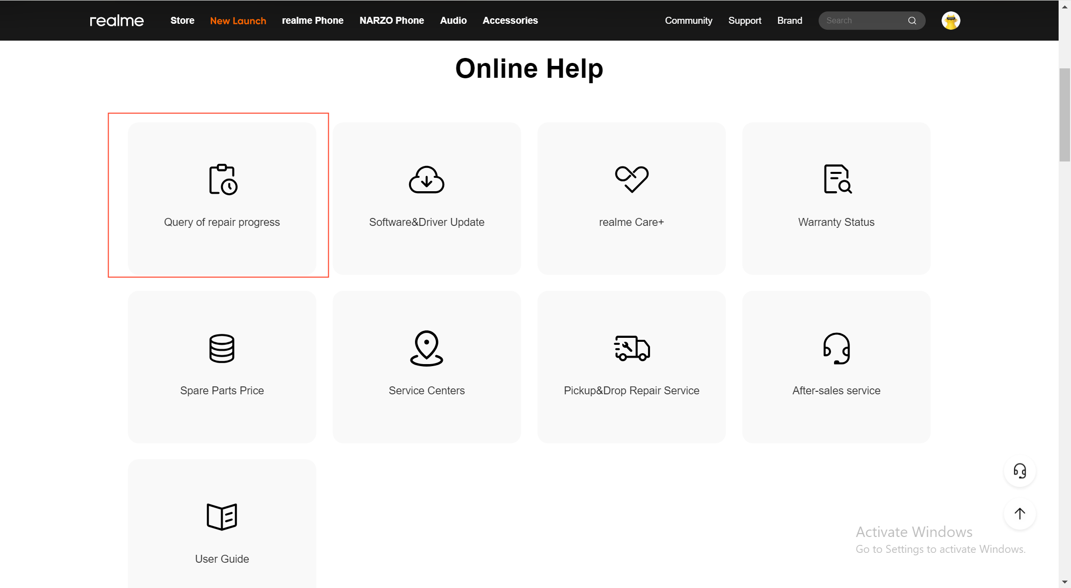
Task: Click the Support navigation link
Action: (x=744, y=21)
